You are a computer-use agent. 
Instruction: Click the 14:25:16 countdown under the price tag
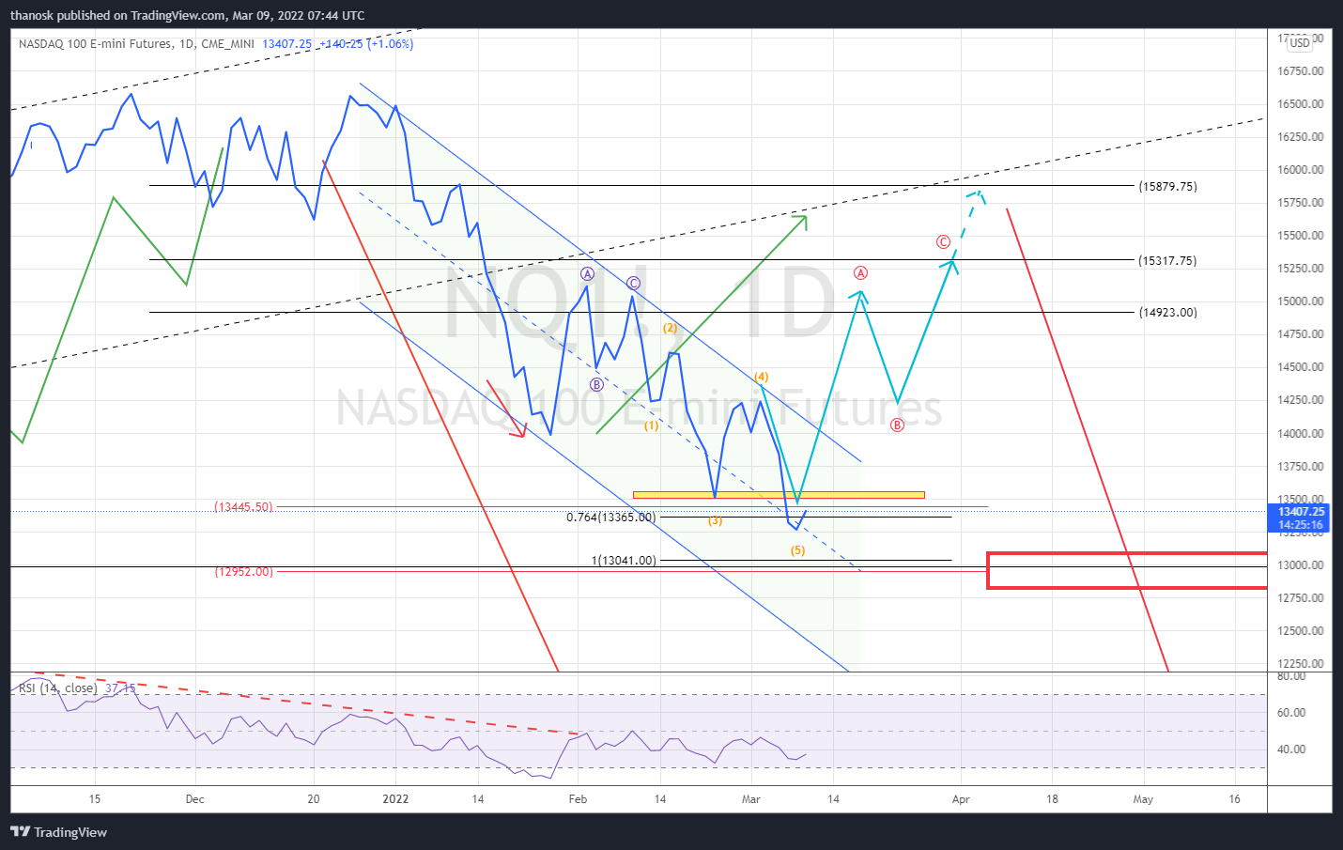click(x=1300, y=525)
